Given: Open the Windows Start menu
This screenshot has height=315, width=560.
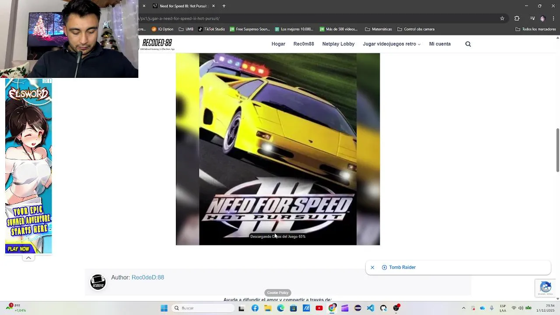Looking at the screenshot, I should pos(164,308).
